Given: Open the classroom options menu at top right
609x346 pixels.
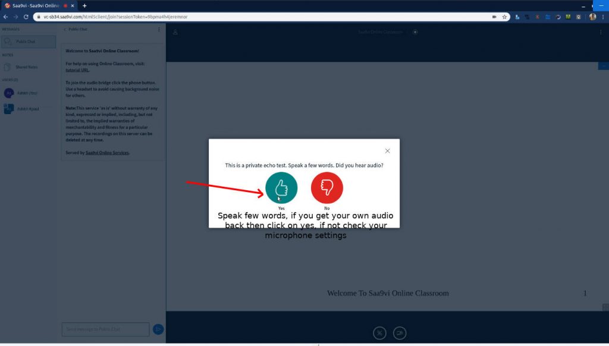Looking at the screenshot, I should pyautogui.click(x=601, y=32).
